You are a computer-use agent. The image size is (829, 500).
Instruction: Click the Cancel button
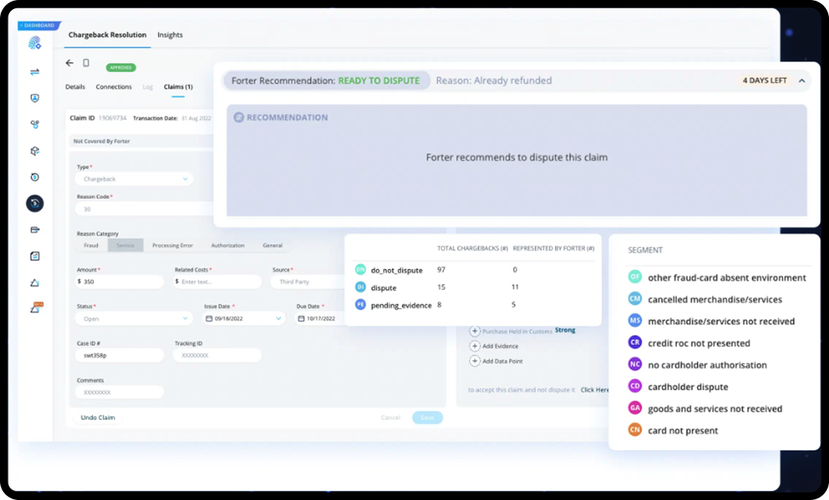[x=391, y=418]
